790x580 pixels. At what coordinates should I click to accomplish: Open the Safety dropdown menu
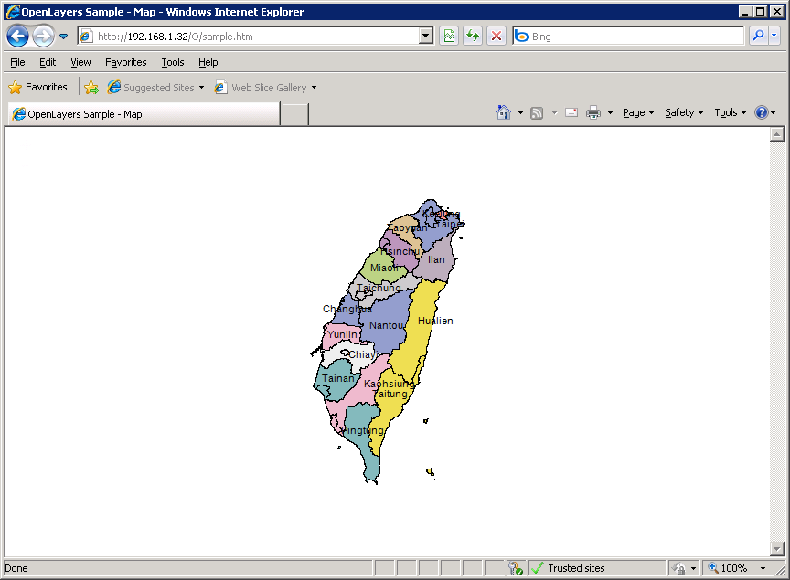click(x=683, y=112)
